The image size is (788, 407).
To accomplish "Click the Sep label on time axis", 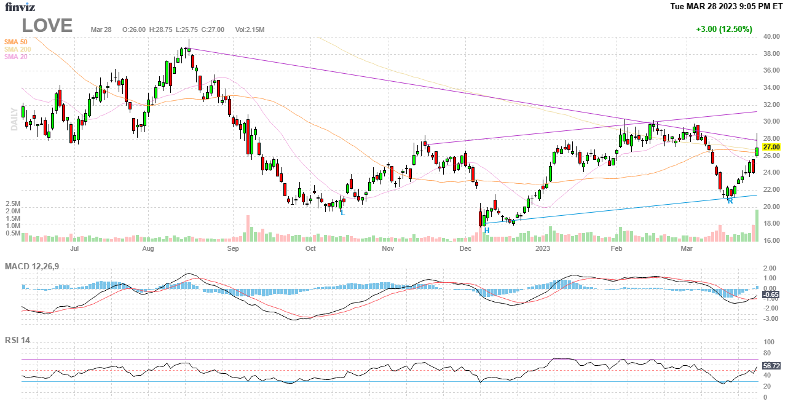I will (233, 249).
